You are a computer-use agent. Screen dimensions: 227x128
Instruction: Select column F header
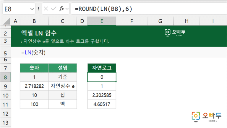click(132, 21)
